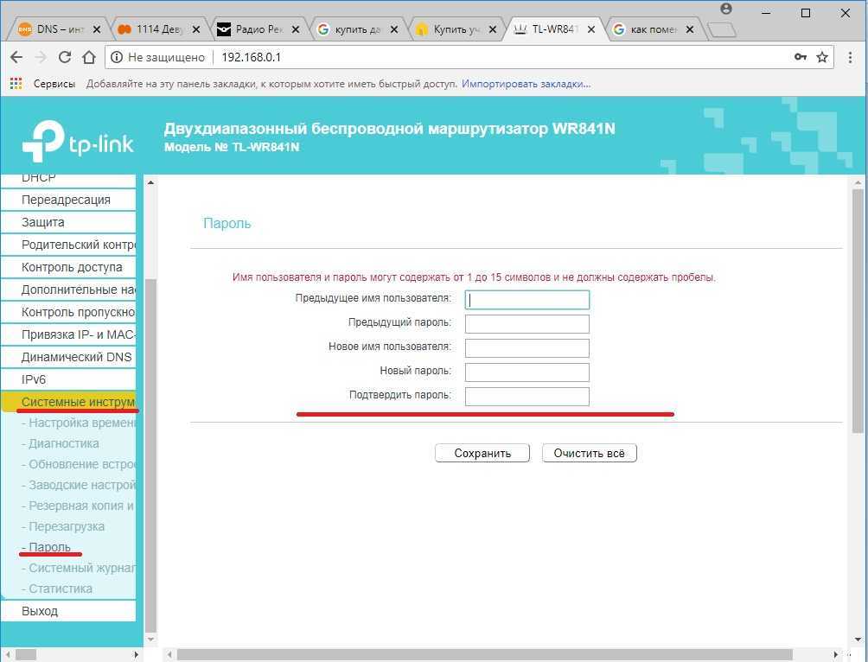Close the DNS tab
Image resolution: width=868 pixels, height=662 pixels.
point(97,29)
